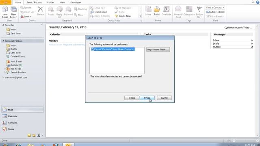Viewport: 260px width, 146px height.
Task: Switch to the Send / Receive tab
Action: (34, 2)
